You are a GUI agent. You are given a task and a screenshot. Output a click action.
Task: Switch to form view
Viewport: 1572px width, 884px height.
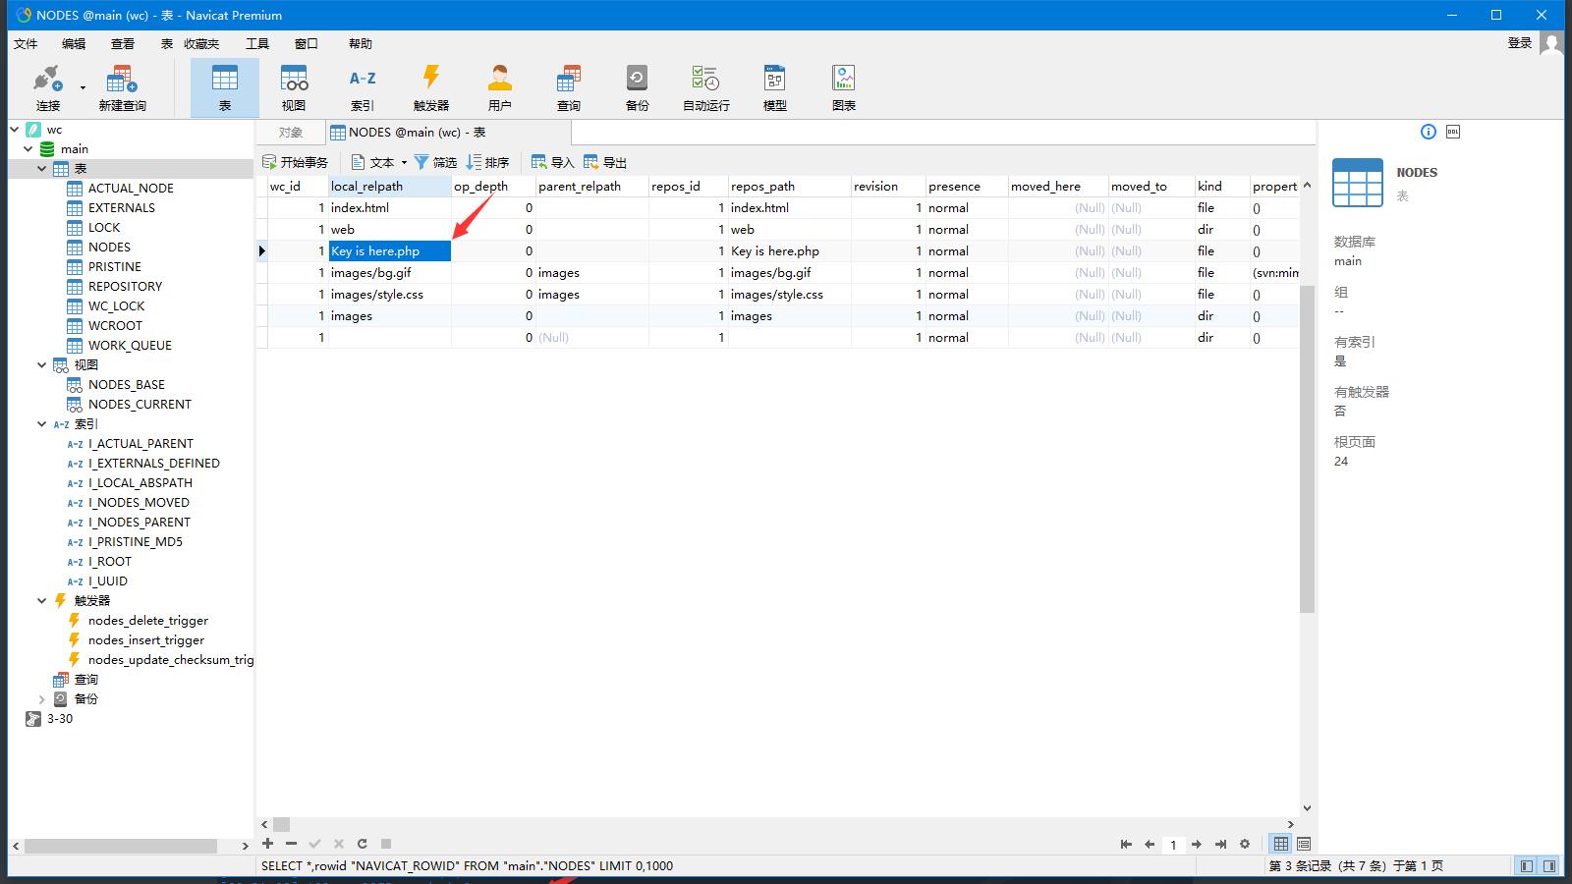(1304, 844)
